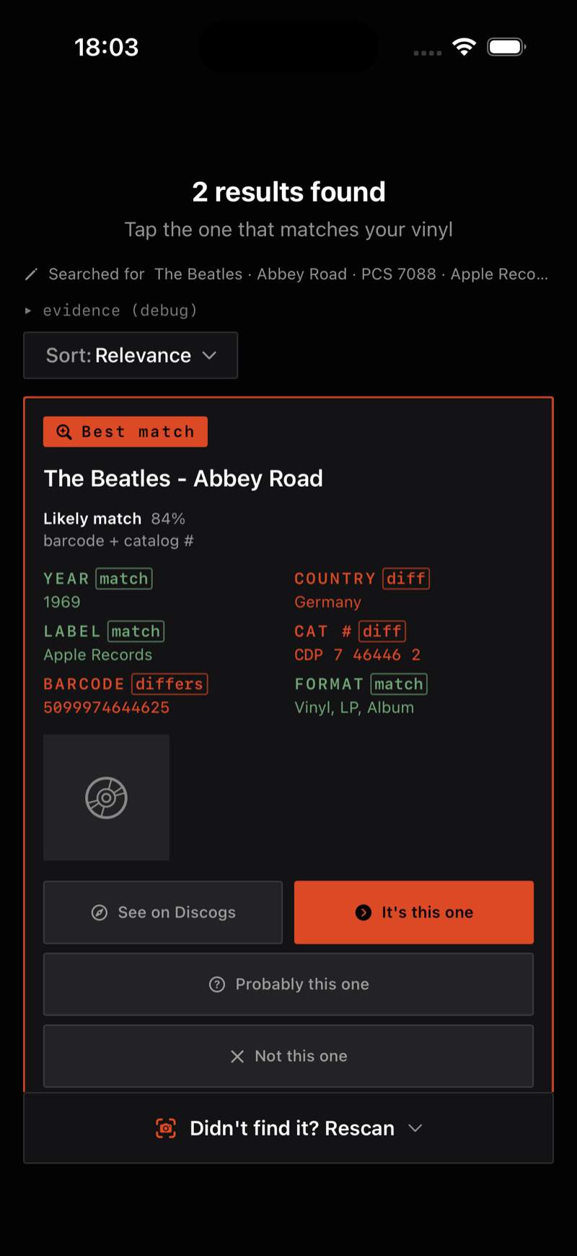Viewport: 577px width, 1256px height.
Task: Tap the pencil edit icon beside search text
Action: [31, 274]
